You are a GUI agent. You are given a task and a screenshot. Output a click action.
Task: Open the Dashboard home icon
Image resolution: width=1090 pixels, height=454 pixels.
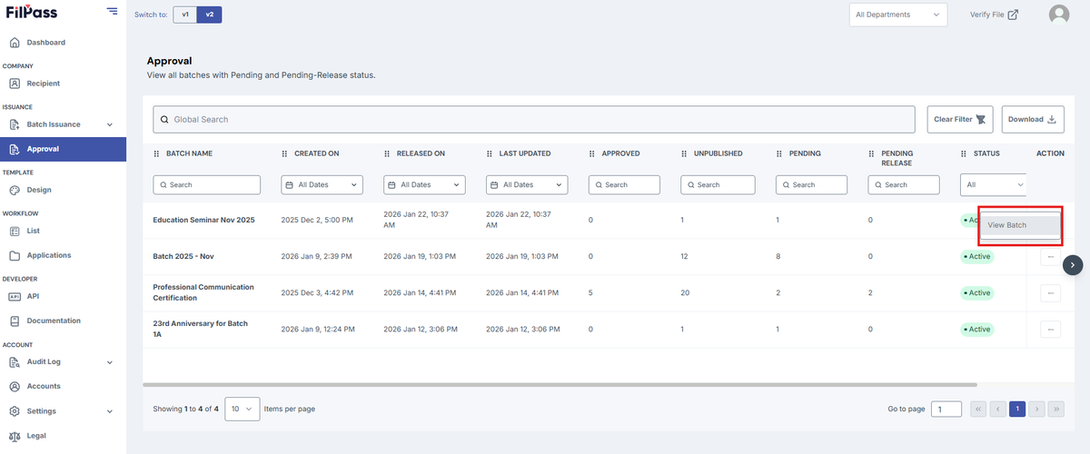tap(15, 43)
